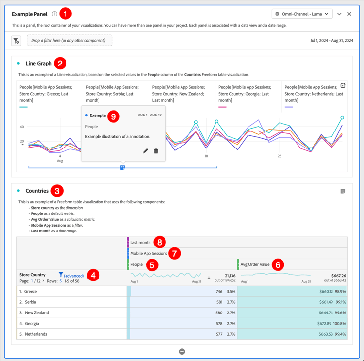Click the $667.26 Avg Order Value total
The height and width of the screenshot is (361, 364).
(x=339, y=276)
